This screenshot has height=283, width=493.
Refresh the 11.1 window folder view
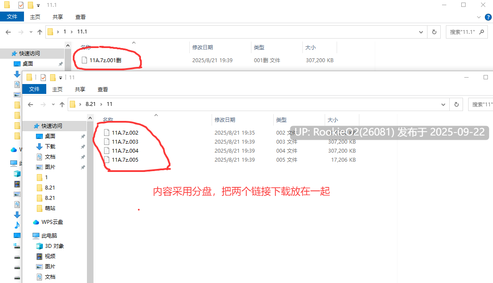coord(434,32)
